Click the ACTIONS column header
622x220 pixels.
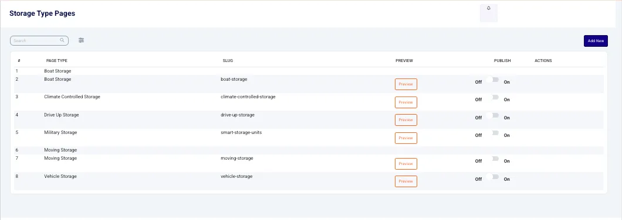[543, 60]
